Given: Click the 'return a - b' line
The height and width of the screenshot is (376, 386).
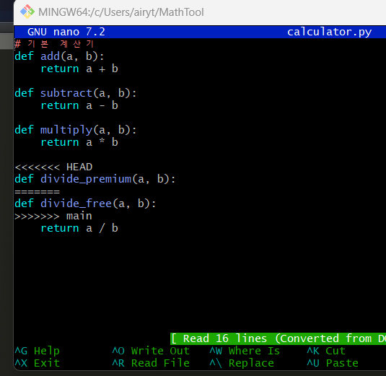Looking at the screenshot, I should (79, 105).
